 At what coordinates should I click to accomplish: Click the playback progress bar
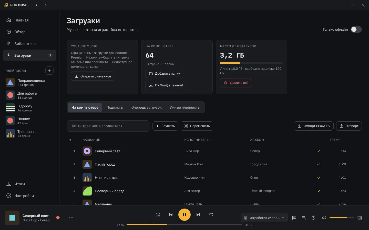coord(184,225)
